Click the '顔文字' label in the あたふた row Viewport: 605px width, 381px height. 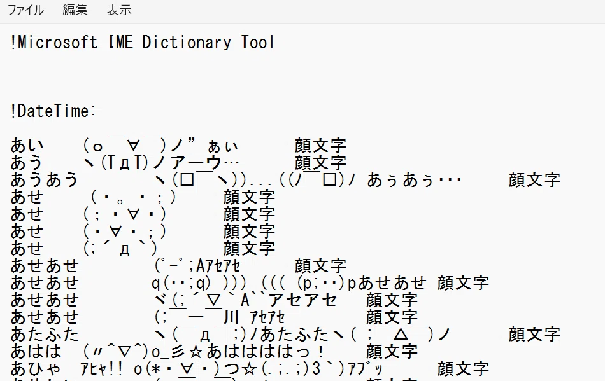(x=534, y=335)
